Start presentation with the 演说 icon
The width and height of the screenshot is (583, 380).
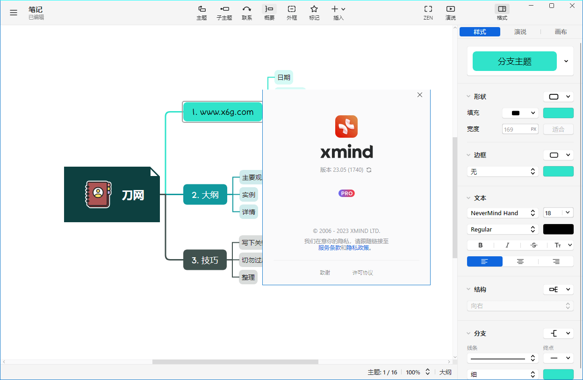[450, 12]
